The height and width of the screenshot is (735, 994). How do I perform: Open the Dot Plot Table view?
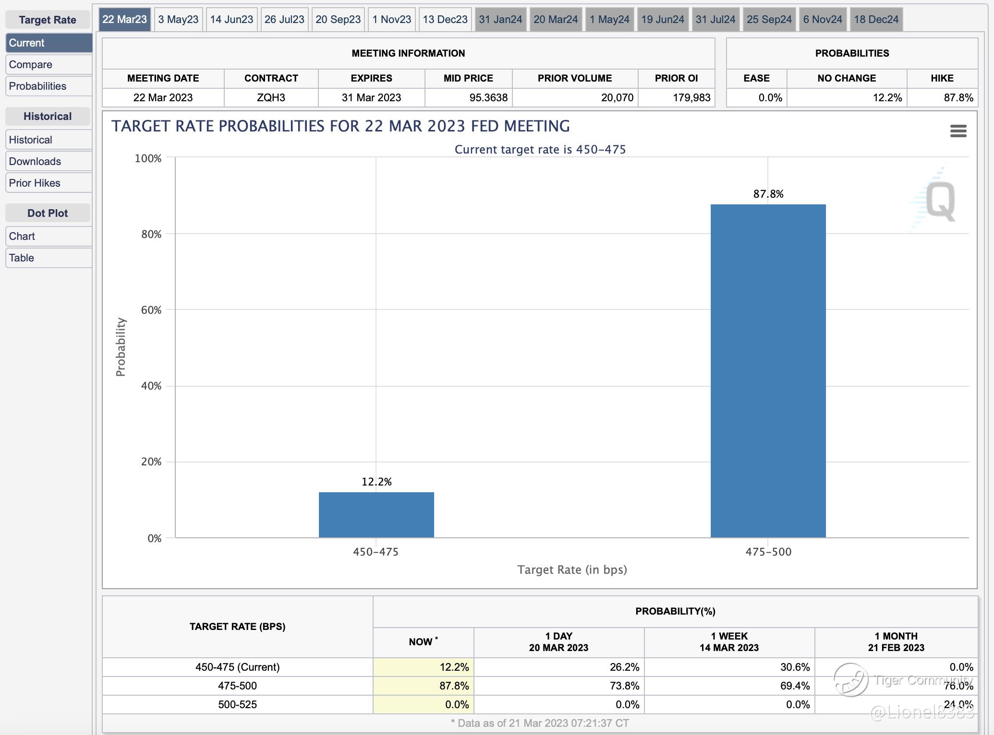(x=48, y=258)
